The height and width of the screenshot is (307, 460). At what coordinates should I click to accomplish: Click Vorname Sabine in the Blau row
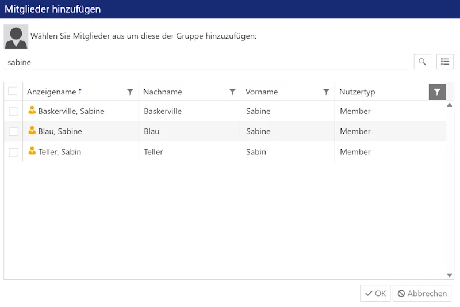coord(258,131)
